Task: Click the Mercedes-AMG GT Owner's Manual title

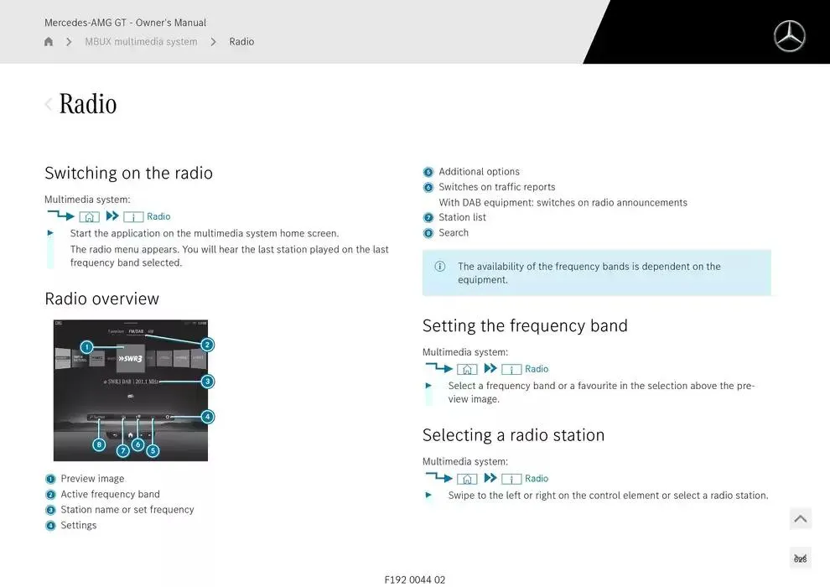Action: pyautogui.click(x=125, y=23)
